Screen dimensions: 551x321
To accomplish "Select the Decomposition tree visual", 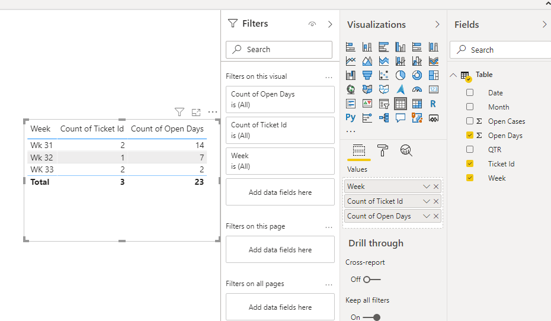I will click(384, 118).
